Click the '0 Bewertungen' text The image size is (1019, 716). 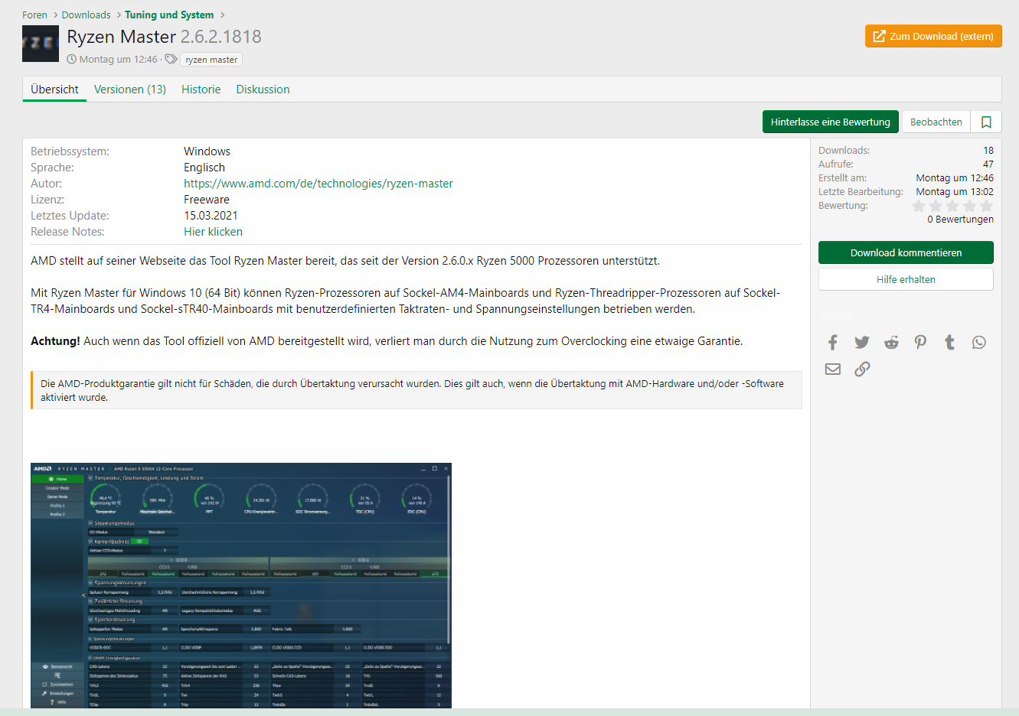pyautogui.click(x=960, y=220)
